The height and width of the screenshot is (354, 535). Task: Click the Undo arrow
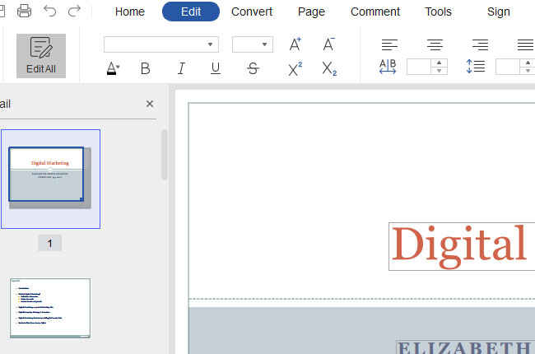click(50, 12)
